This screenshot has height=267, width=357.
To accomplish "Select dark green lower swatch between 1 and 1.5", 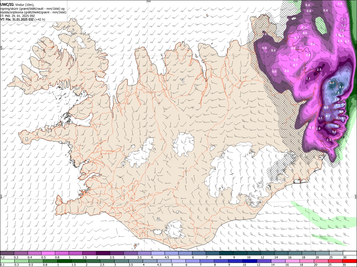I will (x=64, y=261).
